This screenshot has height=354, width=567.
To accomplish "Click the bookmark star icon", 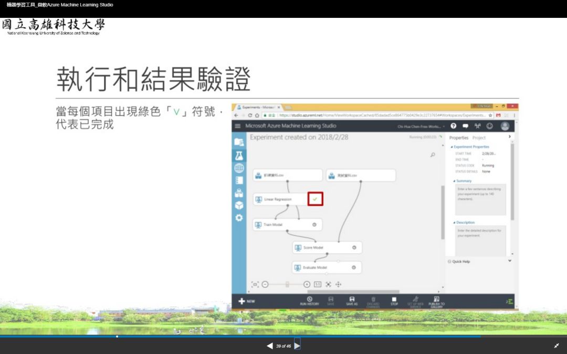I will (x=490, y=115).
